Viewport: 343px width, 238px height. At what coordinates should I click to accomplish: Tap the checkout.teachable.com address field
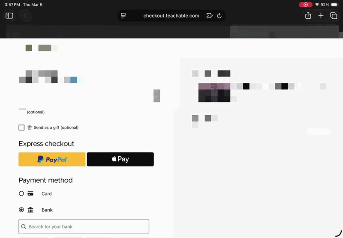point(171,16)
